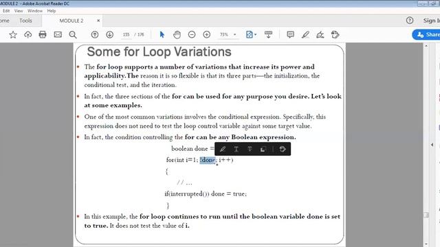The image size is (440, 247).
Task: Select the highlight text pen tool
Action: (x=305, y=34)
